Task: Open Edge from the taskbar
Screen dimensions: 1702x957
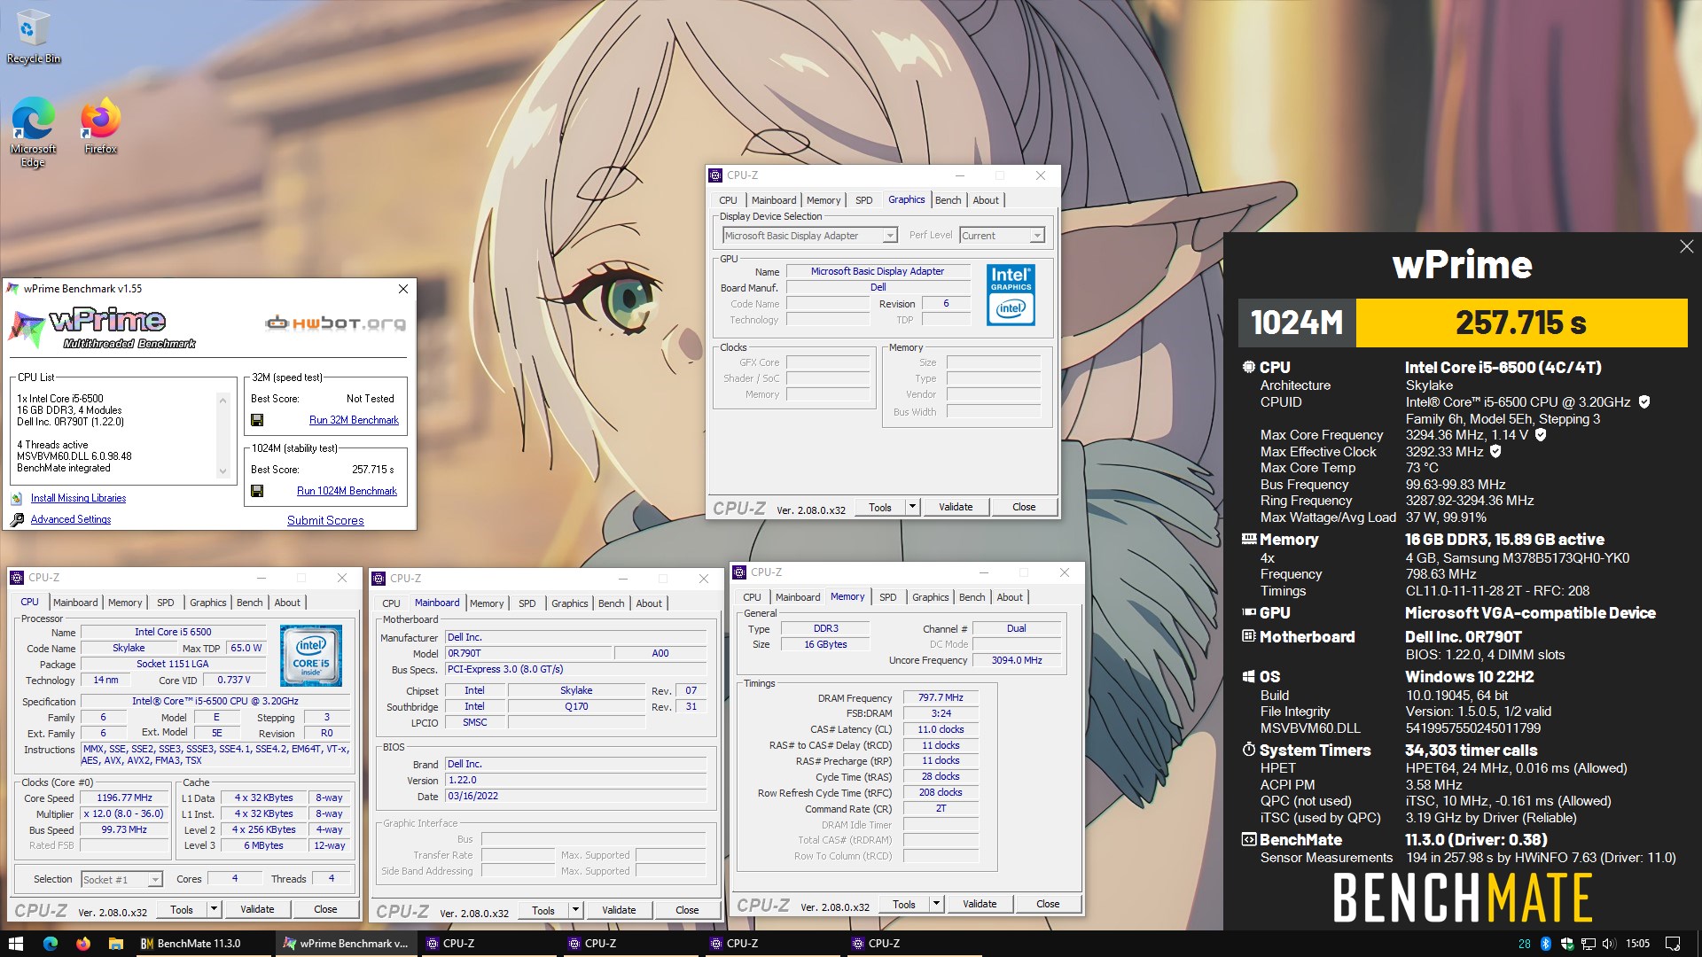Action: 50,944
